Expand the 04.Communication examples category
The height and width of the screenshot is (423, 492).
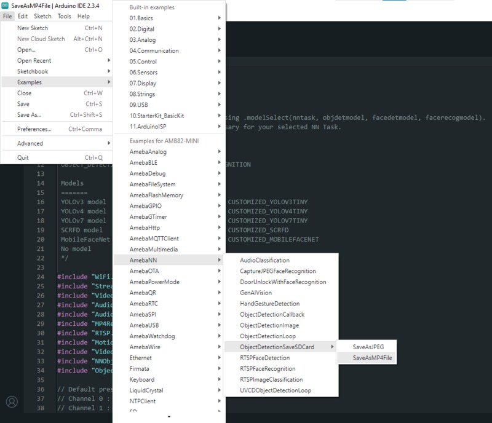click(x=169, y=50)
